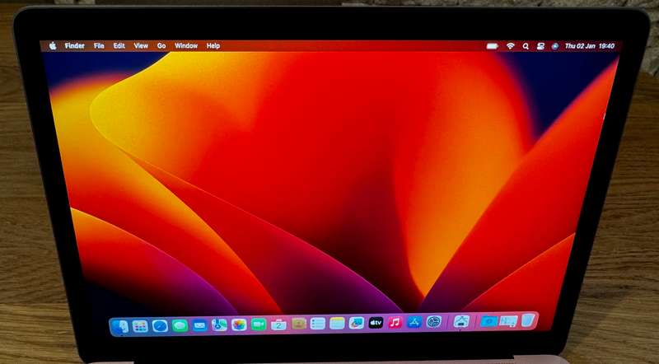659x364 pixels.
Task: Open Apple TV from the Dock
Action: pos(376,323)
